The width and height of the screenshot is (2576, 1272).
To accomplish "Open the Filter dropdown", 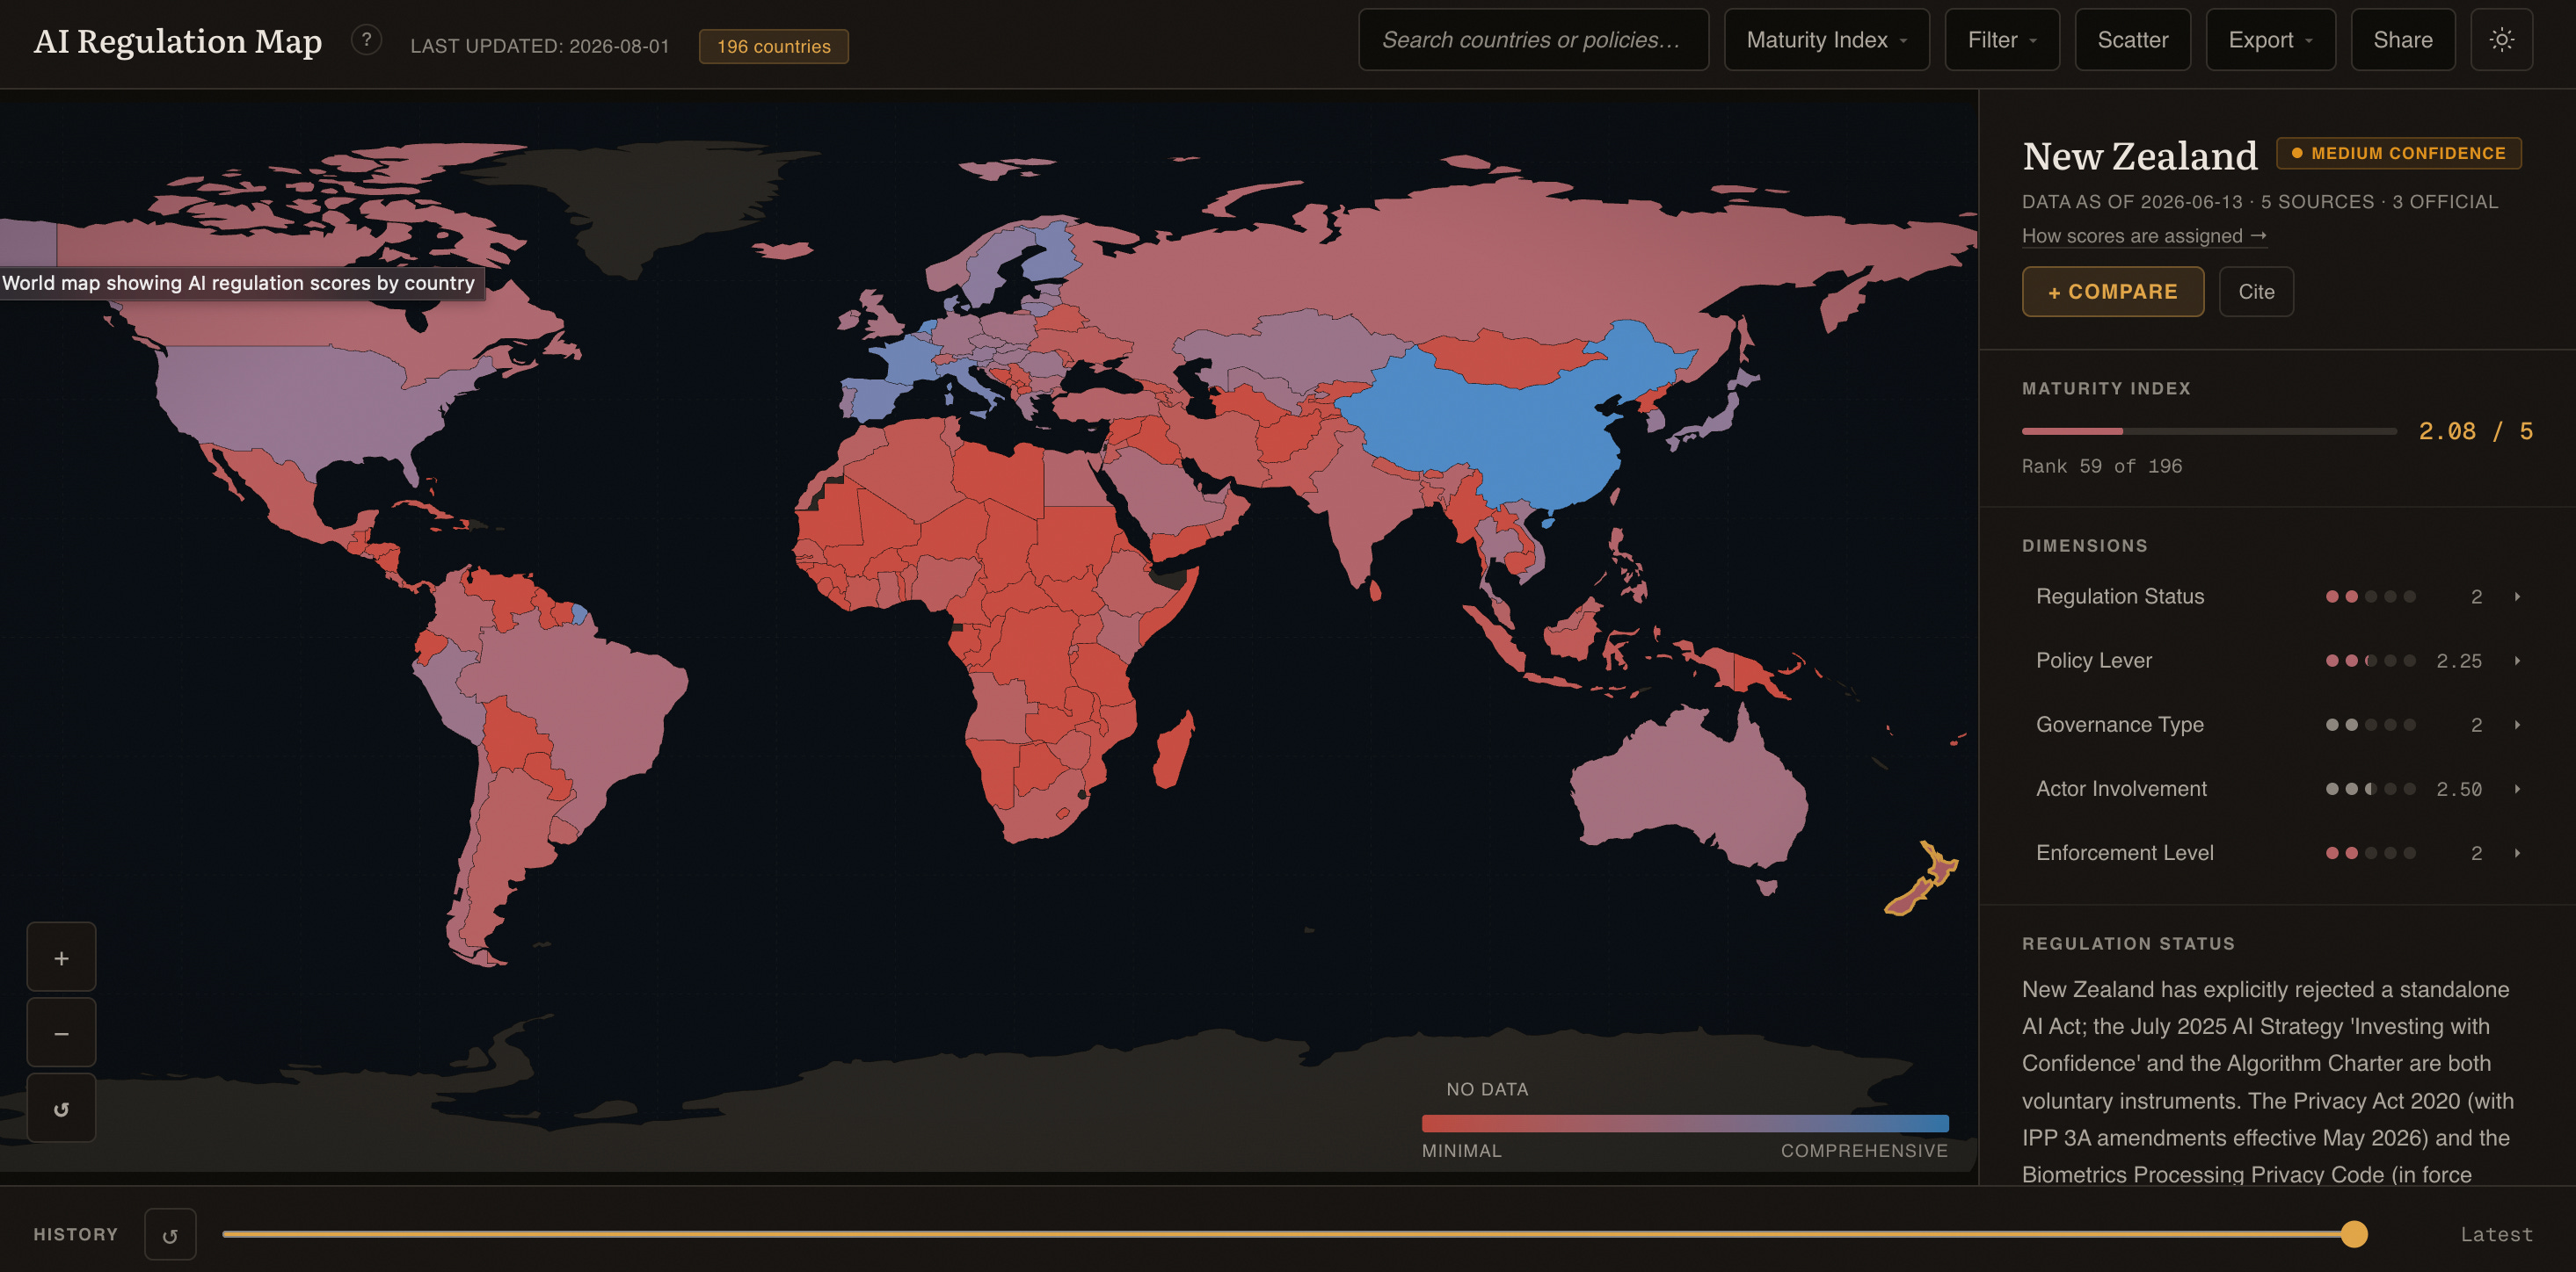I will tap(2002, 40).
